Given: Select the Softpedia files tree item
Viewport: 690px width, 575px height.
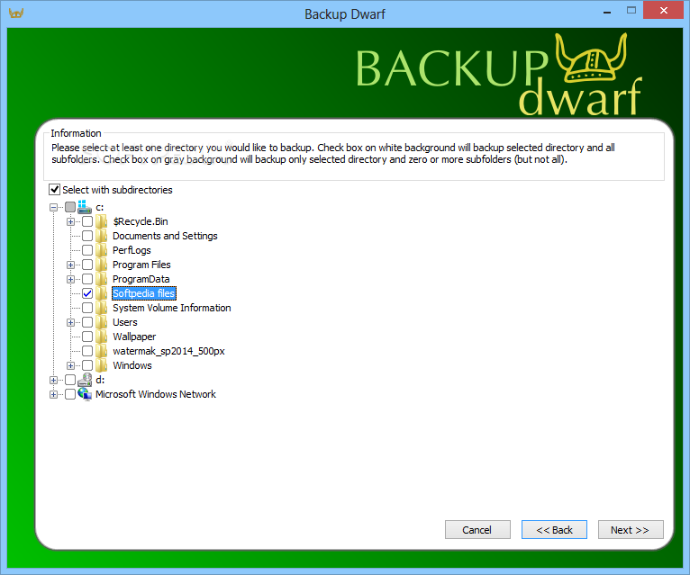Looking at the screenshot, I should [x=144, y=293].
